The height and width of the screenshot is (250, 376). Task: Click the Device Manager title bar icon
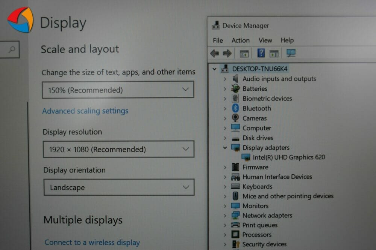pos(216,25)
